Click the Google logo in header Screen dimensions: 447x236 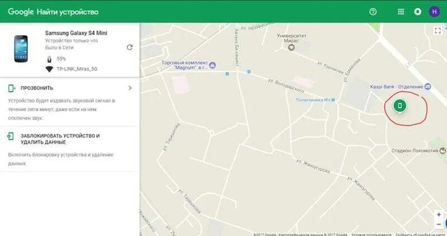[21, 12]
